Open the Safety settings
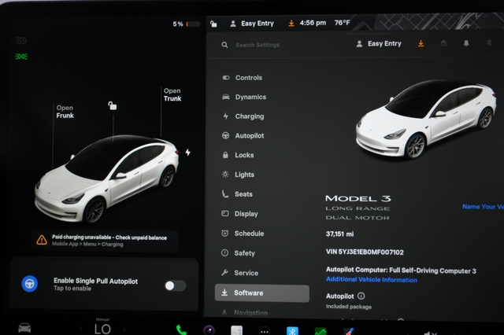Viewport: 504px width, 335px height. [238, 253]
